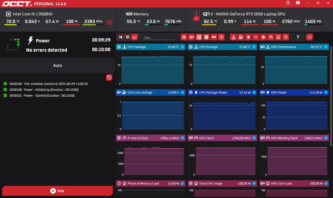Click the Auto mode label
333x198 pixels.
click(x=57, y=65)
